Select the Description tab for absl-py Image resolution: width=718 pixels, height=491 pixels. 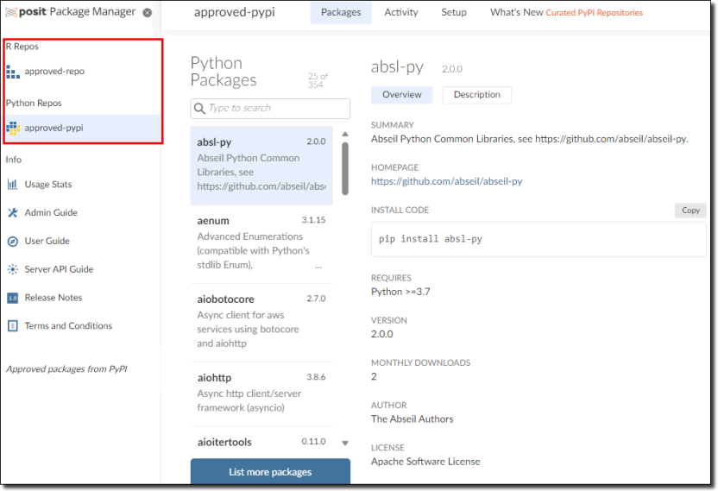pos(476,95)
